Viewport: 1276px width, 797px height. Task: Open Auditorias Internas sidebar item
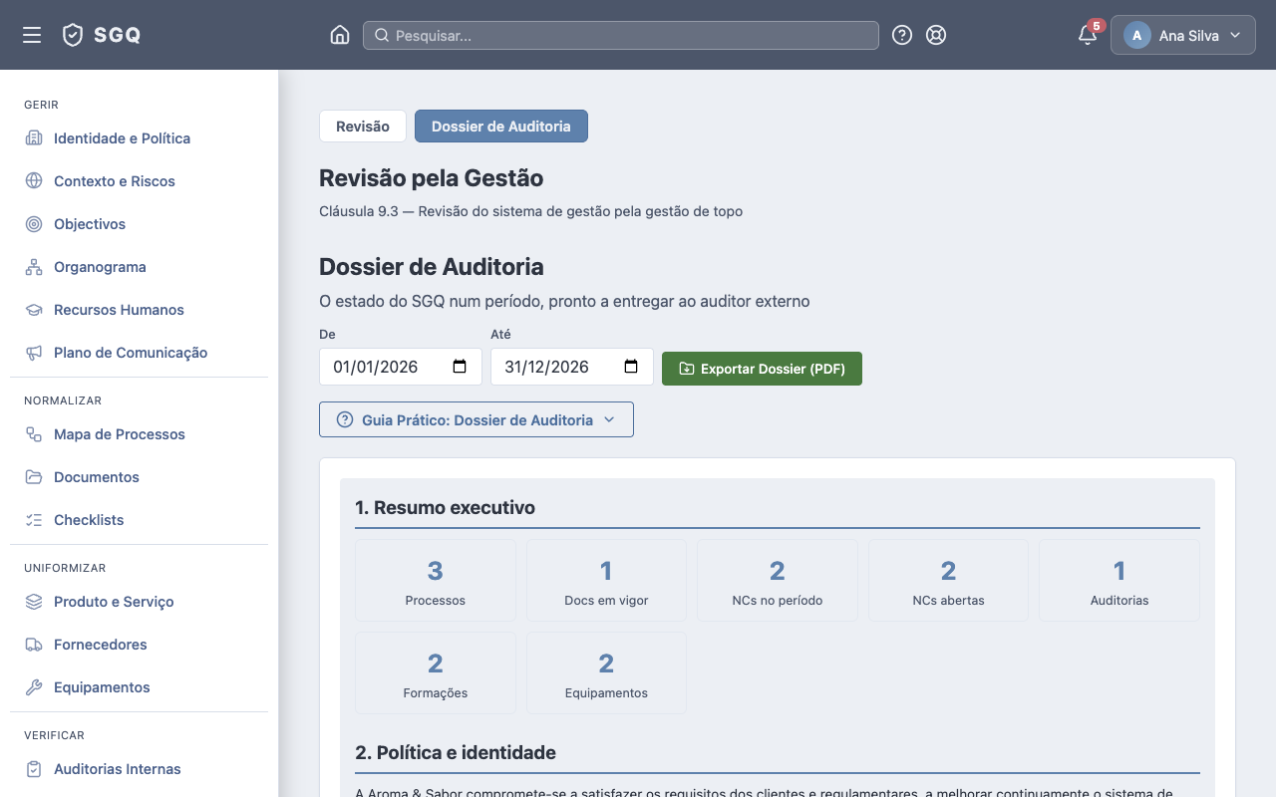click(140, 769)
